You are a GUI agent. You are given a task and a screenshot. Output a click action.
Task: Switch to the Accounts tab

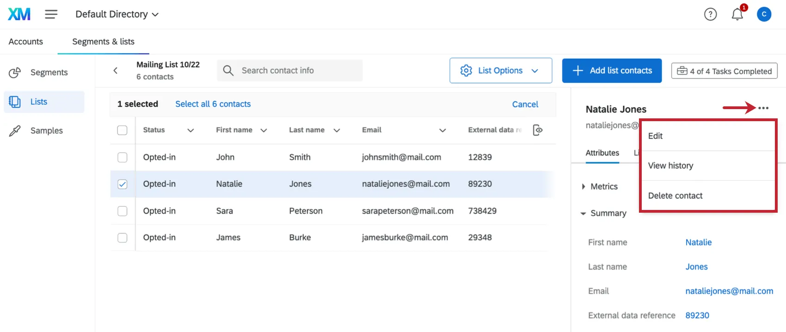26,42
